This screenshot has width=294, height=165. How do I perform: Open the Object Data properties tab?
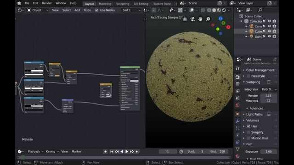click(237, 149)
